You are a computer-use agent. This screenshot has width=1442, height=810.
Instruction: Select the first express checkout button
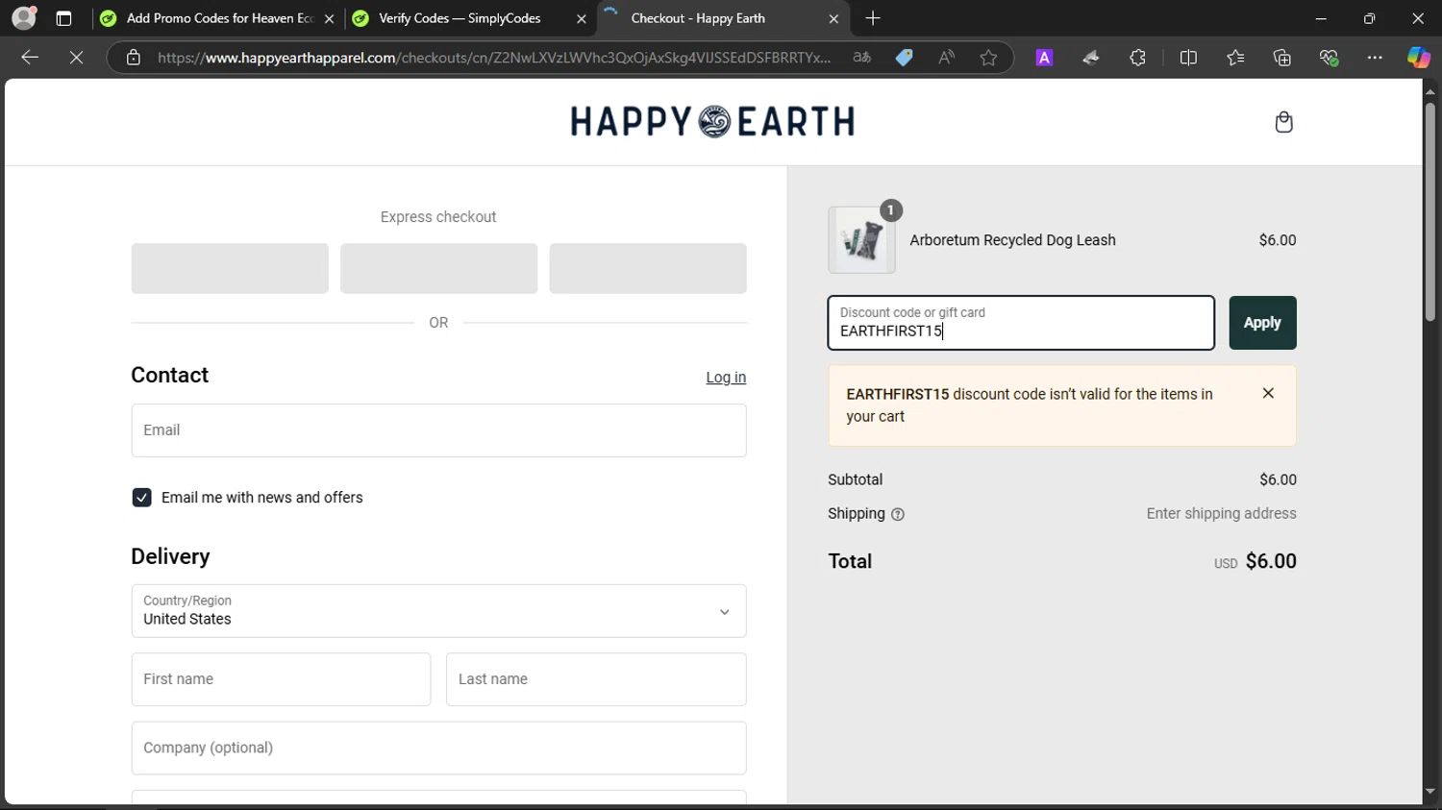point(230,268)
